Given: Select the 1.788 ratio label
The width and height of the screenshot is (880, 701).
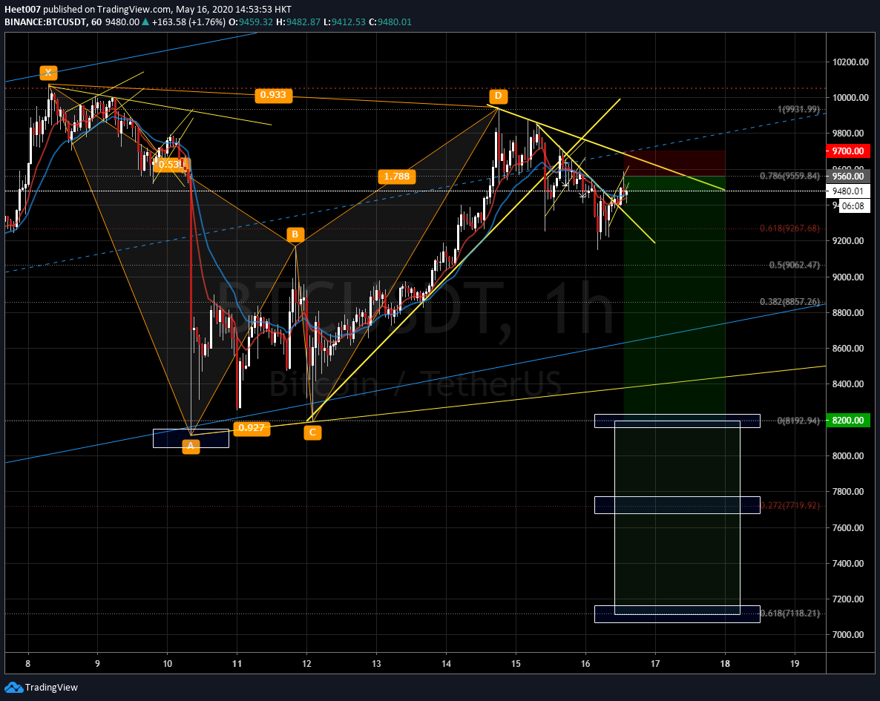Looking at the screenshot, I should (397, 177).
